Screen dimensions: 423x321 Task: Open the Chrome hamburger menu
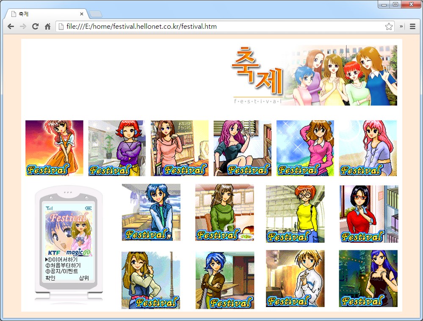coord(412,27)
